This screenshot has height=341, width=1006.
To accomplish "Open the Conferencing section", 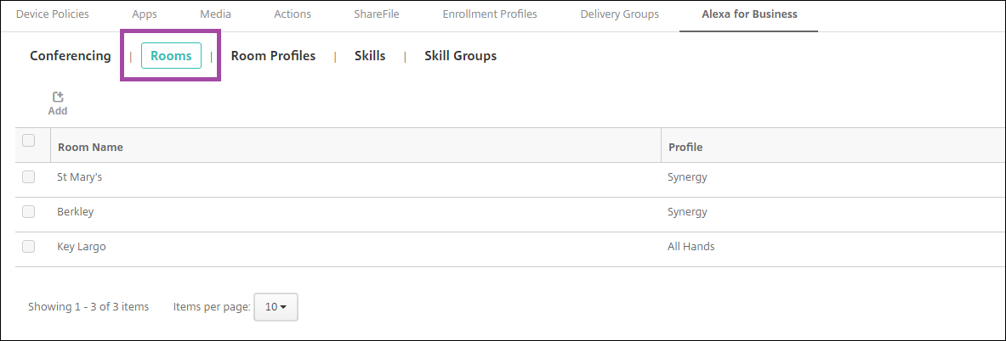I will click(71, 56).
